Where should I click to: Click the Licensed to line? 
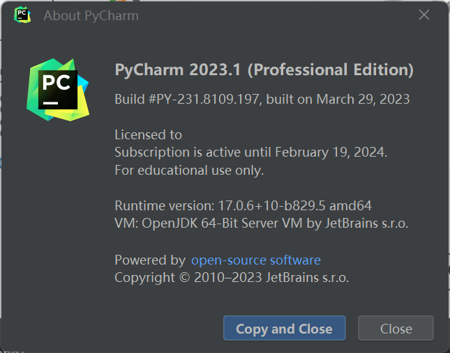pos(149,134)
